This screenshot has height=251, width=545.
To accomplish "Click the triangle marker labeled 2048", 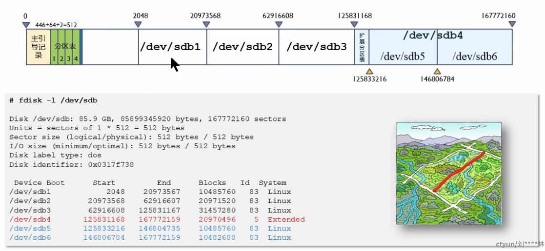I will (x=138, y=25).
